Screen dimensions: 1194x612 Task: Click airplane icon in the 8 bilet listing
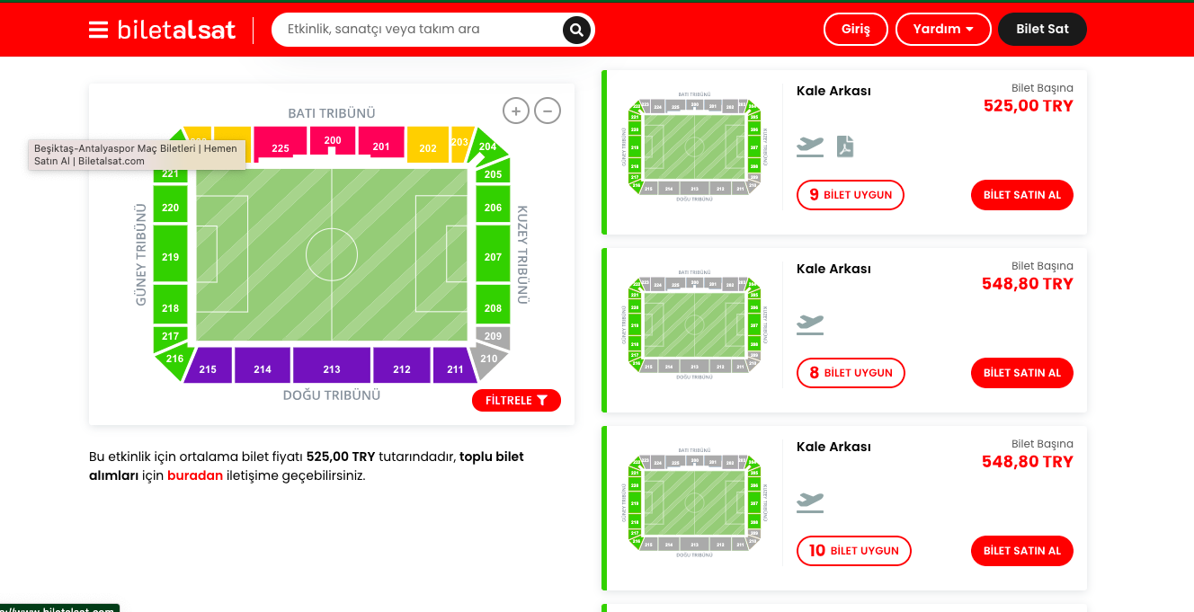(810, 324)
